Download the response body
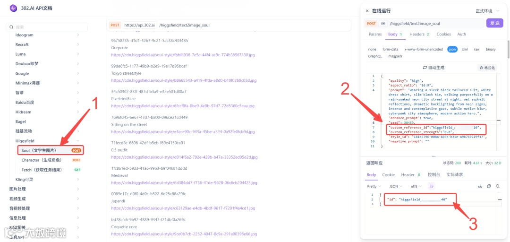Screen dimensions: 510x242 pyautogui.click(x=480, y=186)
